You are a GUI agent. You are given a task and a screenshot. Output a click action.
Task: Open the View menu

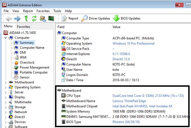(16, 11)
